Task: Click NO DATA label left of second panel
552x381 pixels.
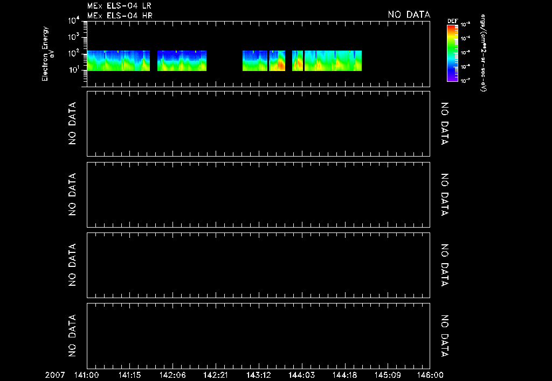Action: [72, 123]
